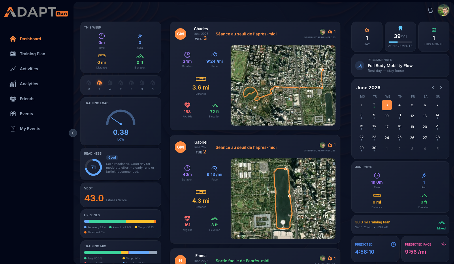Click the flame kudos icon on Gabriel's activity
The height and width of the screenshot is (264, 454).
pos(330,145)
